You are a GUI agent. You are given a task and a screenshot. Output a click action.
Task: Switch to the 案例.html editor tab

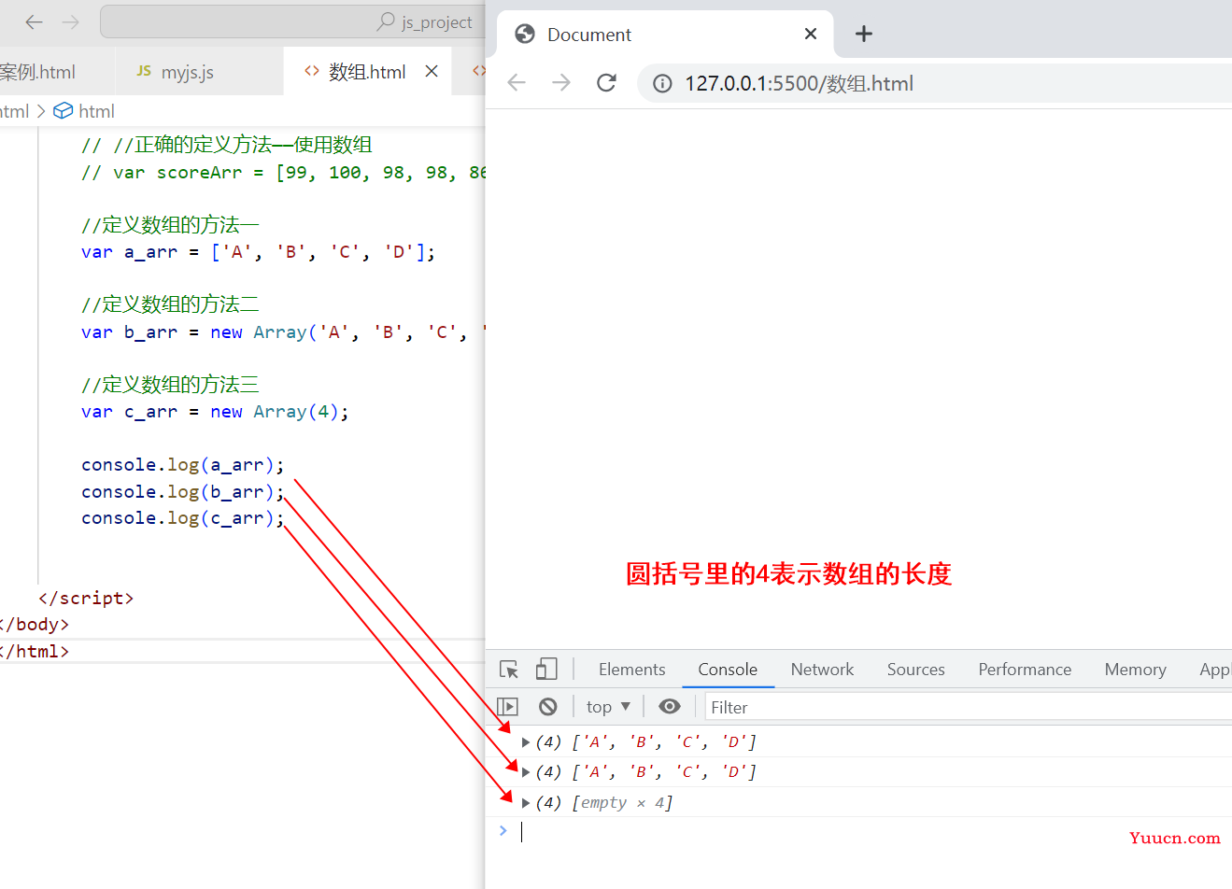point(56,72)
